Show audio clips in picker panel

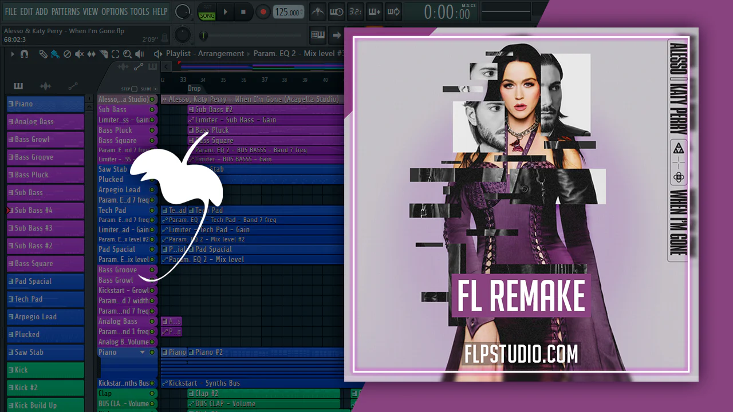point(45,86)
